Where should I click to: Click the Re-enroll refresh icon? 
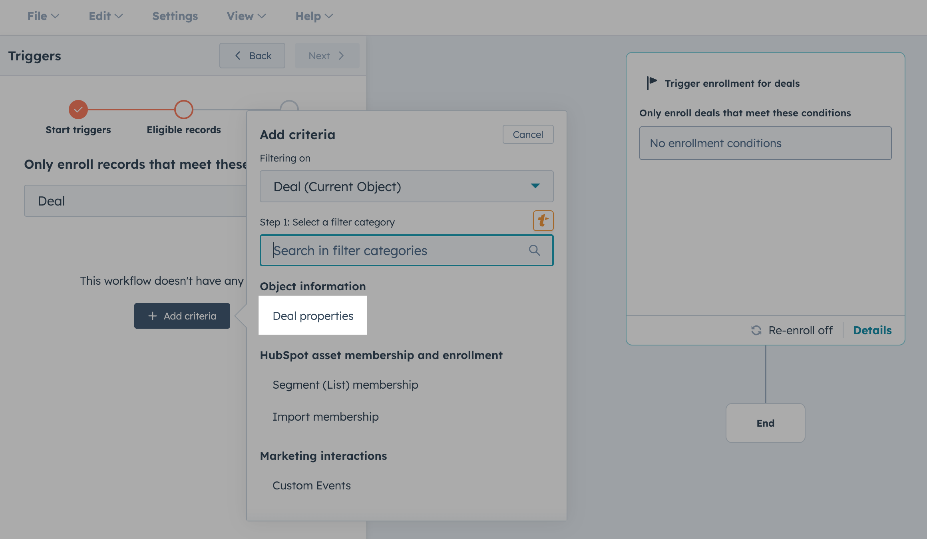coord(756,330)
